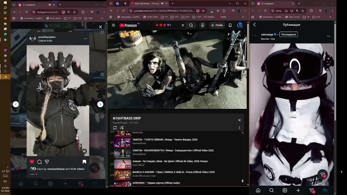Open the Windows Start menu

click(x=5, y=2)
